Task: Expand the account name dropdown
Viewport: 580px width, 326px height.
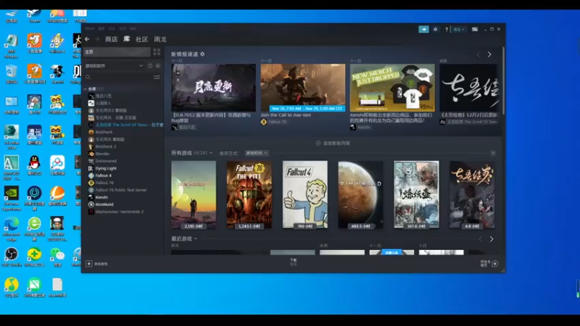Action: [x=459, y=29]
